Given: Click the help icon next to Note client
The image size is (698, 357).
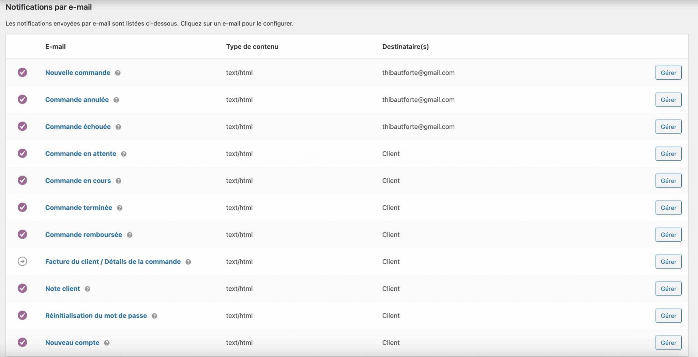Looking at the screenshot, I should [87, 289].
